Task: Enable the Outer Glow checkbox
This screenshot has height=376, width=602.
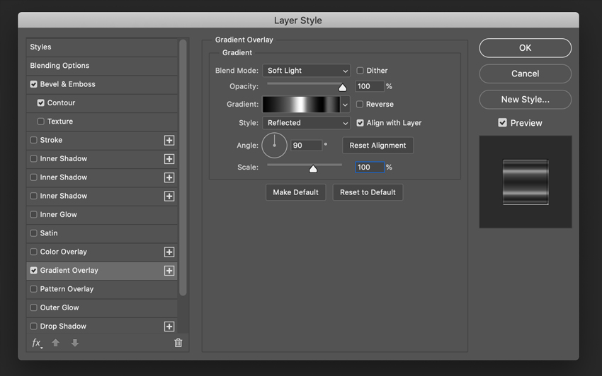Action: [34, 307]
